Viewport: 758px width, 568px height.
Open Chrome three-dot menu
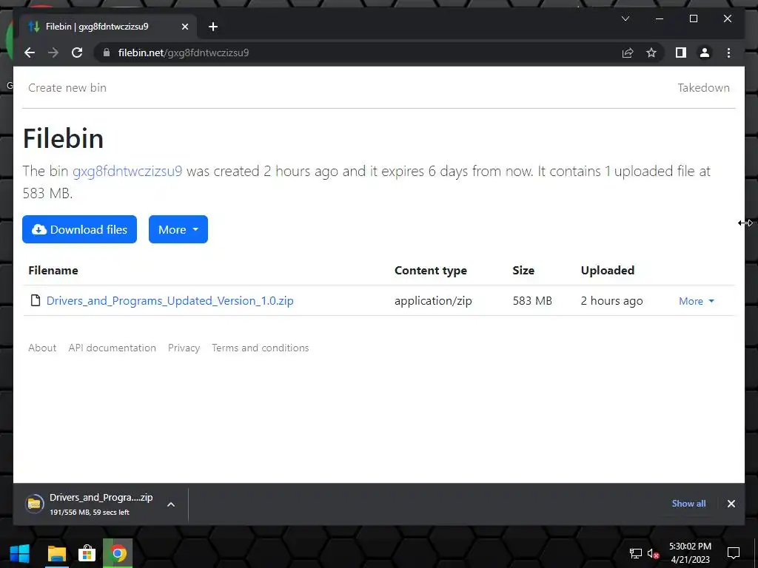pos(728,53)
